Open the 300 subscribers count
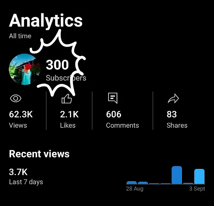The height and width of the screenshot is (206, 214). [x=57, y=64]
